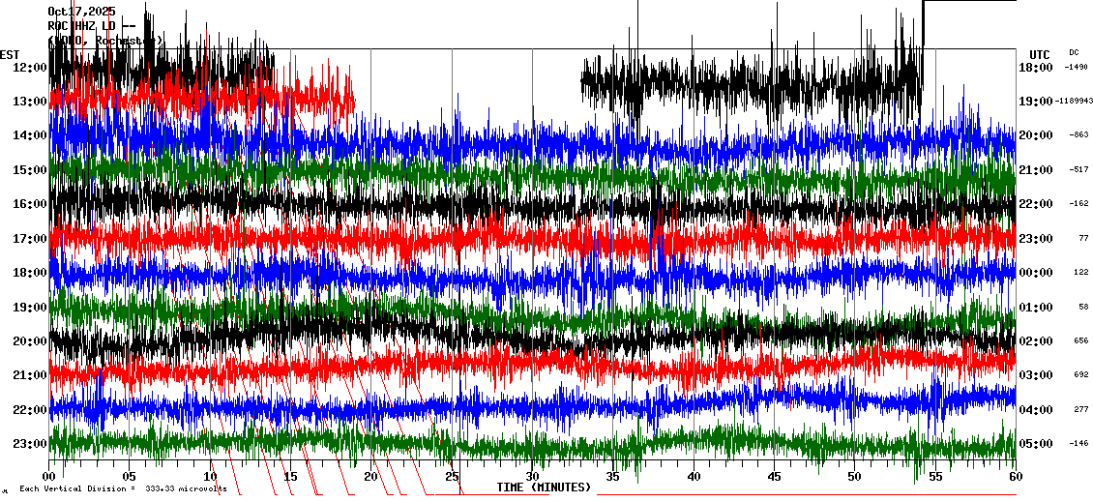Viewport: 1093px width, 502px height.
Task: Click the EST column header
Action: click(x=10, y=54)
